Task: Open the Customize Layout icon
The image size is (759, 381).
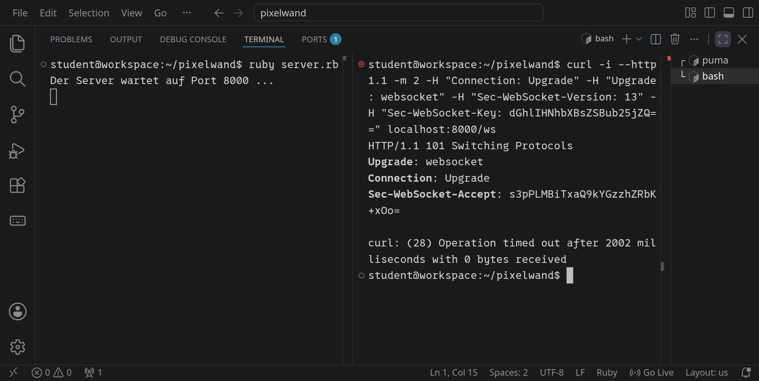Action: 691,13
